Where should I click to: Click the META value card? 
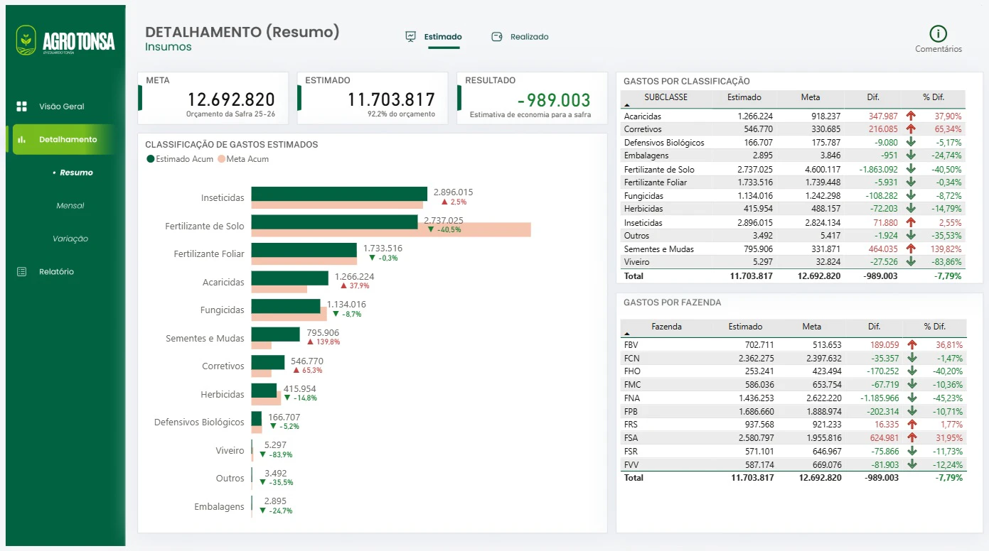(x=213, y=98)
